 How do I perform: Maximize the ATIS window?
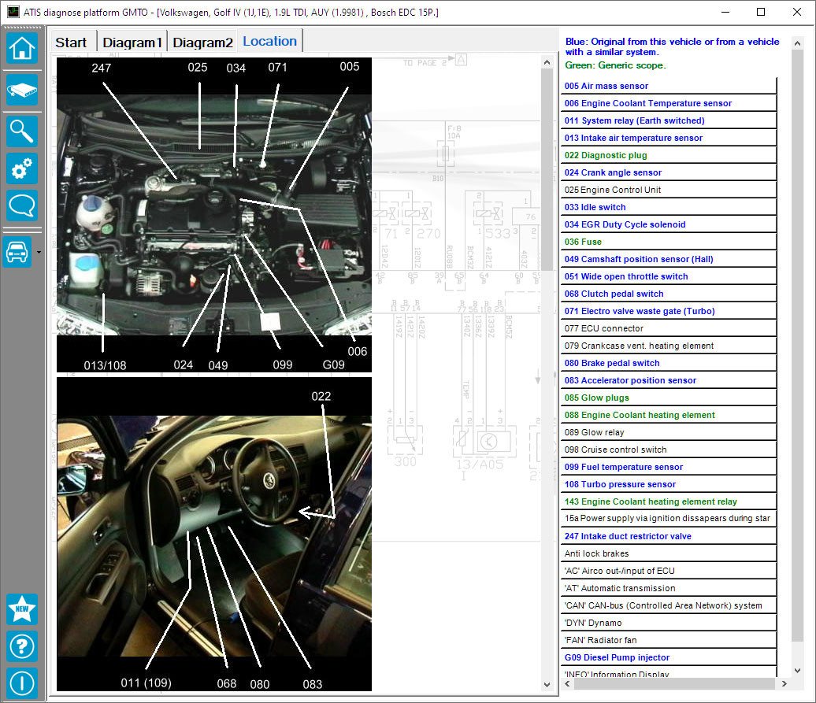[x=761, y=12]
